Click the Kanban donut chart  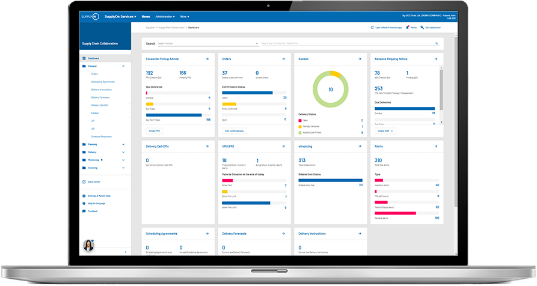click(331, 90)
